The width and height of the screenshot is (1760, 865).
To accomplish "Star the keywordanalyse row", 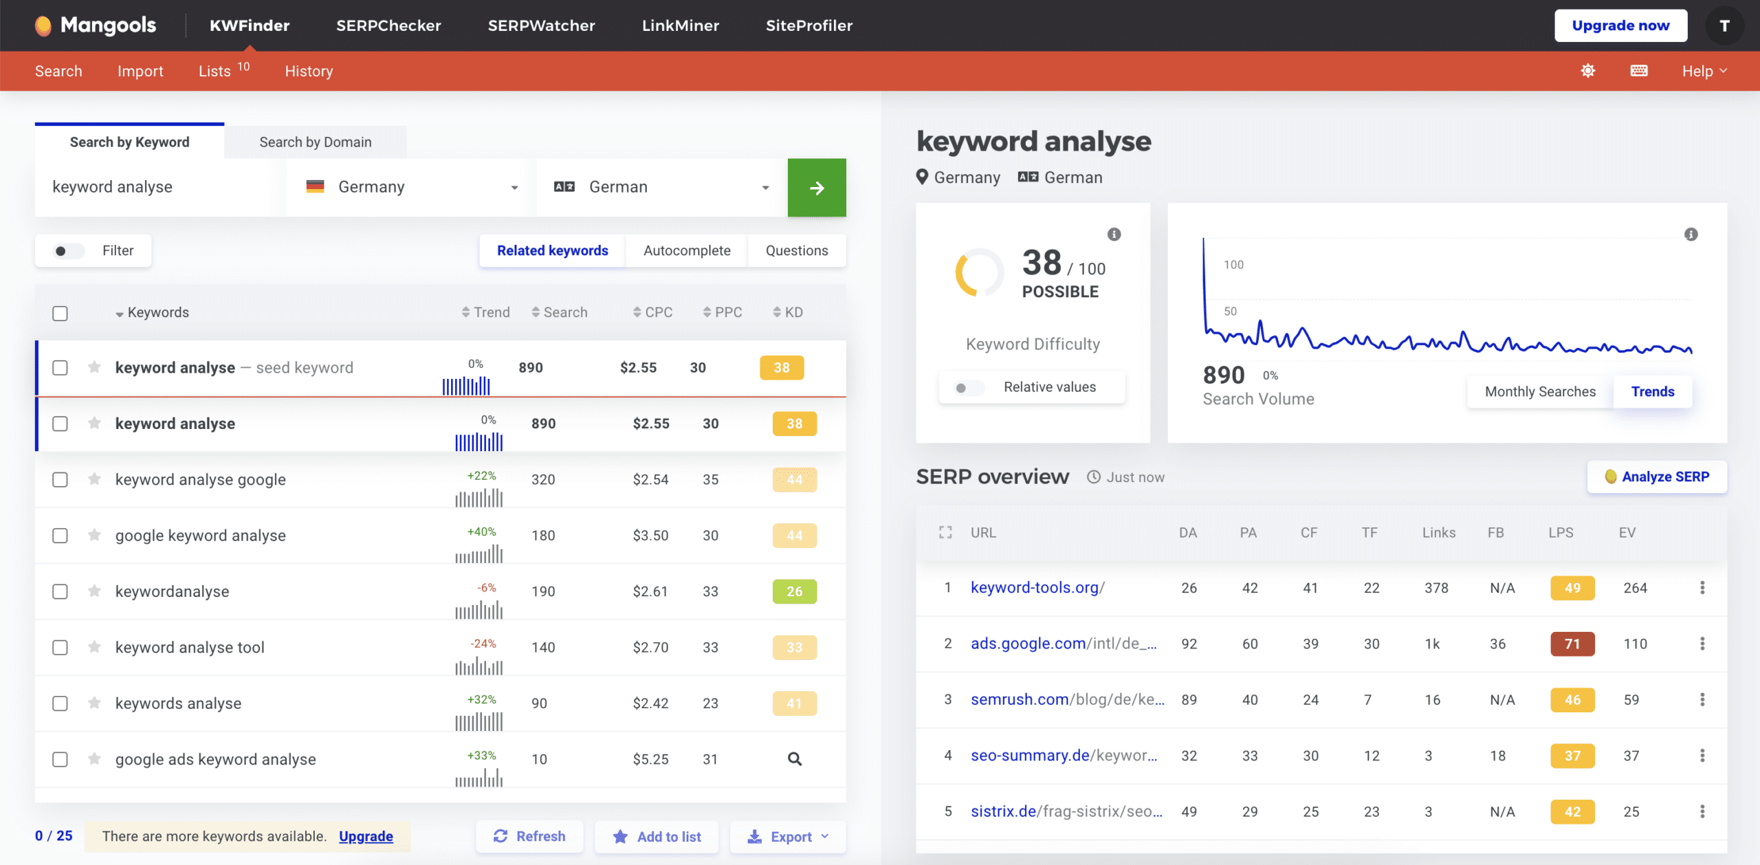I will pyautogui.click(x=95, y=591).
